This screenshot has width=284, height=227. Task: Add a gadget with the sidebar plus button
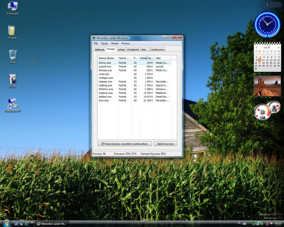point(267,4)
